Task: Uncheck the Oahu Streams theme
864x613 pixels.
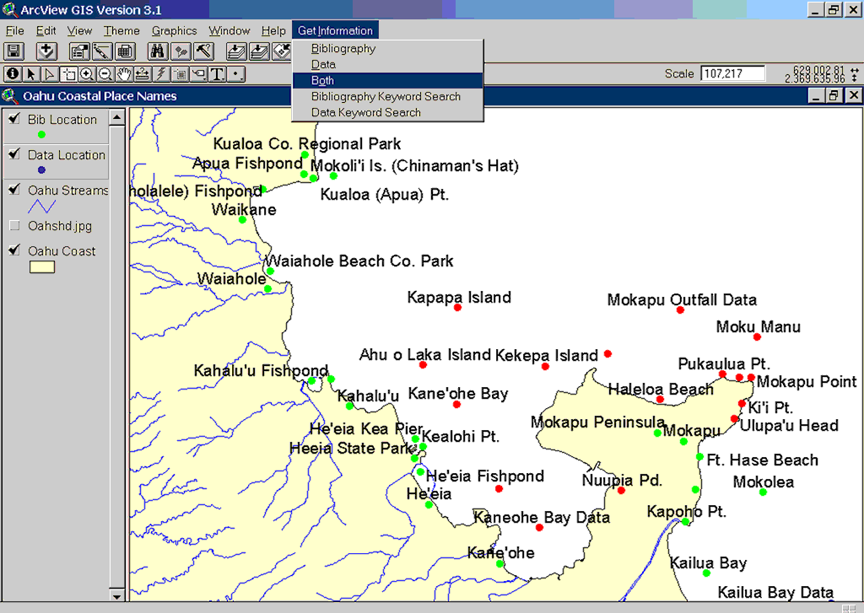Action: (x=15, y=190)
